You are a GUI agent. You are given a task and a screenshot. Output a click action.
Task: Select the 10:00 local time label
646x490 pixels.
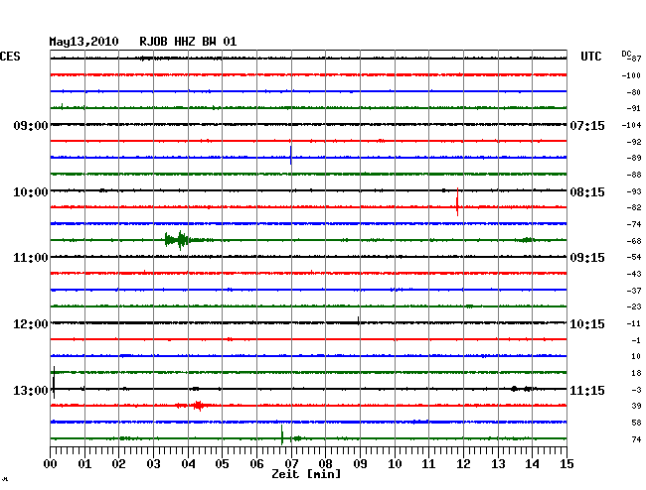[31, 192]
